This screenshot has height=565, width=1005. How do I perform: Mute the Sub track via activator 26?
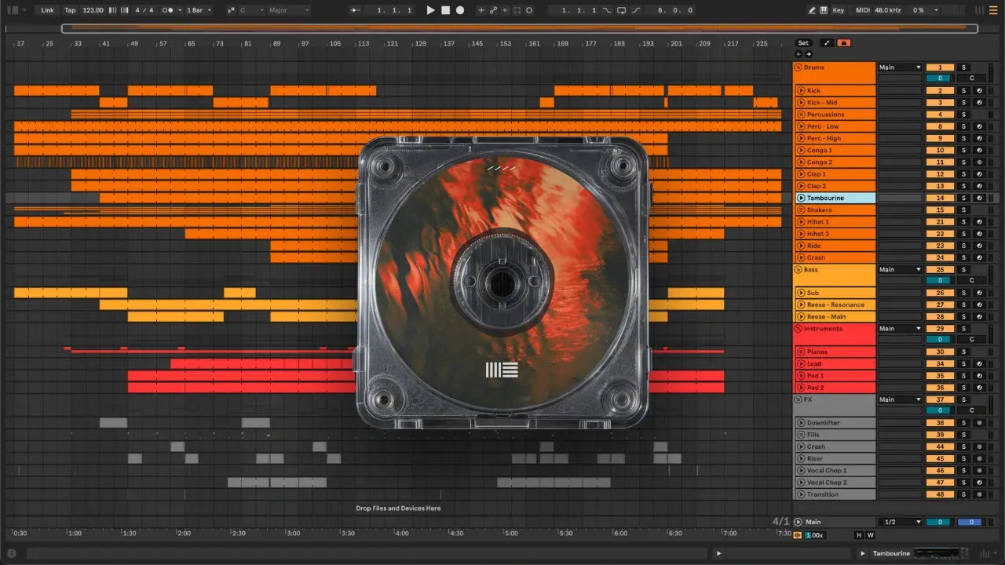tap(940, 293)
